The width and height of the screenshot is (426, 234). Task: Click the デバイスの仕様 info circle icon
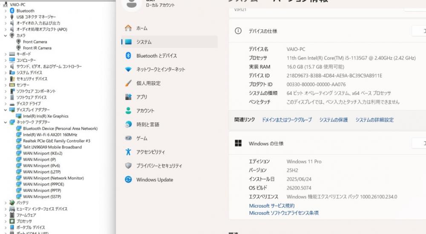pos(238,31)
